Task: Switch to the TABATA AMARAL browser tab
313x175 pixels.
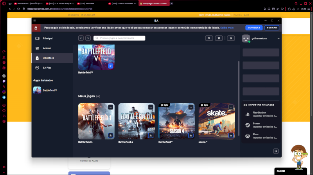Action: pos(122,4)
